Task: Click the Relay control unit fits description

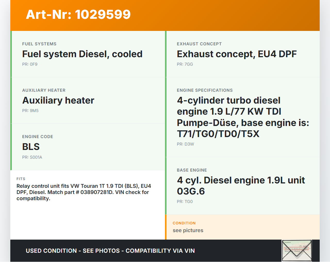Action: 84,192
